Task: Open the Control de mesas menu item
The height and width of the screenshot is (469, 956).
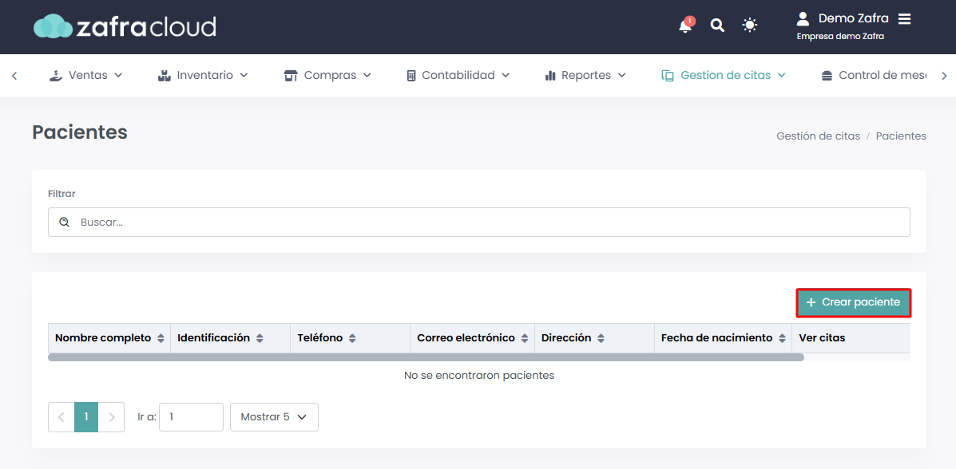Action: tap(873, 76)
